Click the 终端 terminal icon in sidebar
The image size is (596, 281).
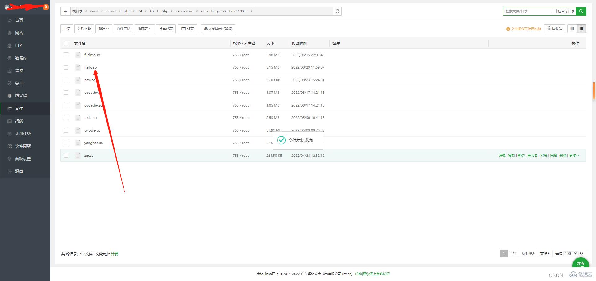tap(10, 121)
